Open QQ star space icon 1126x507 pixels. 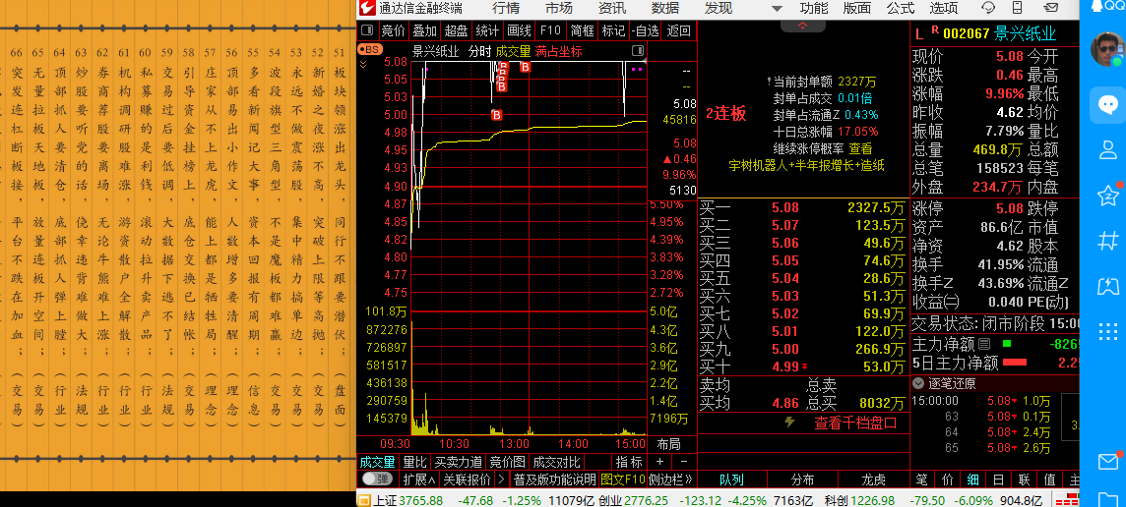tap(1108, 196)
